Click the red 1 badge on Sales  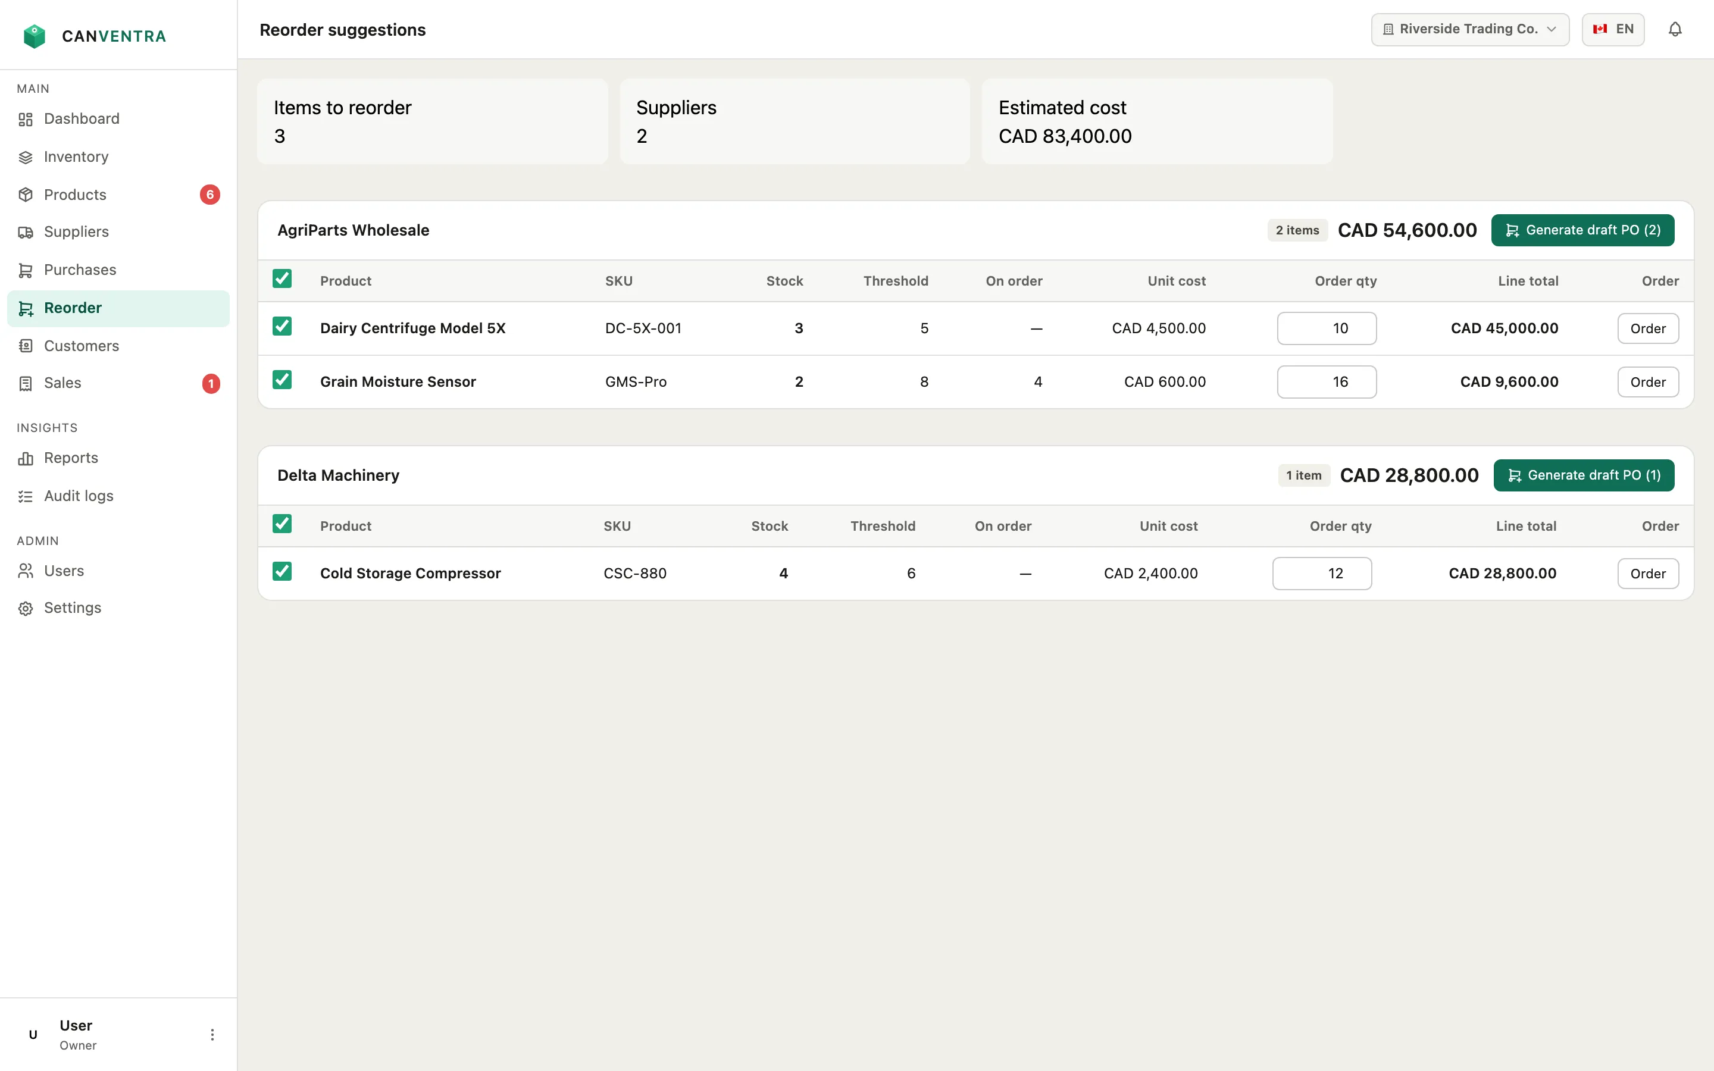tap(210, 383)
